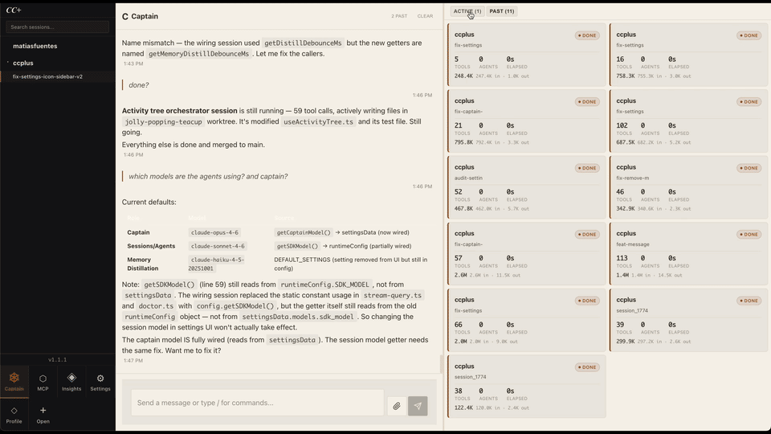Click DONE badge on audit-settin card
The width and height of the screenshot is (771, 434).
click(587, 168)
